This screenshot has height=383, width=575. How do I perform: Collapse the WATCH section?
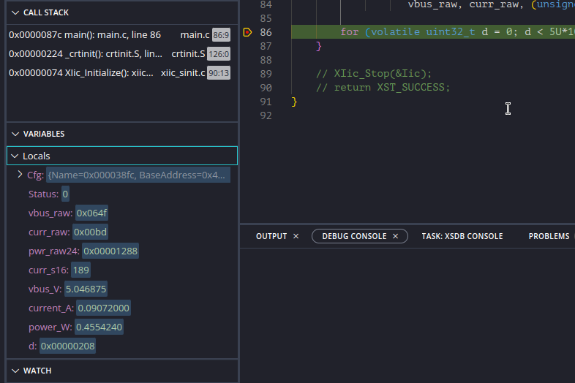(15, 371)
